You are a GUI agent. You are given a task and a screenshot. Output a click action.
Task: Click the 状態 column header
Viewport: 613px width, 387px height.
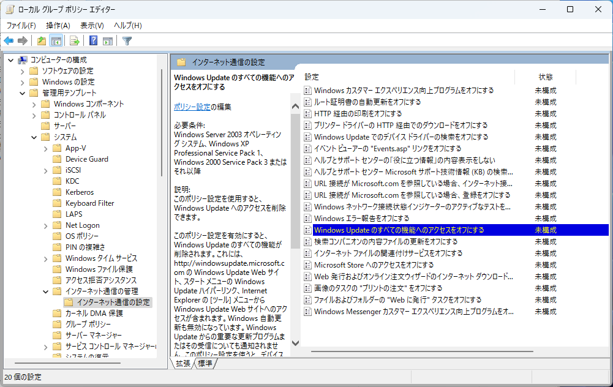coord(545,77)
